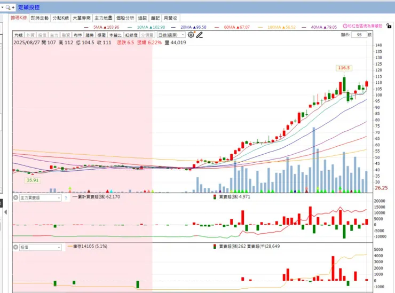Open the 日線(還原) period dropdown

point(171,35)
